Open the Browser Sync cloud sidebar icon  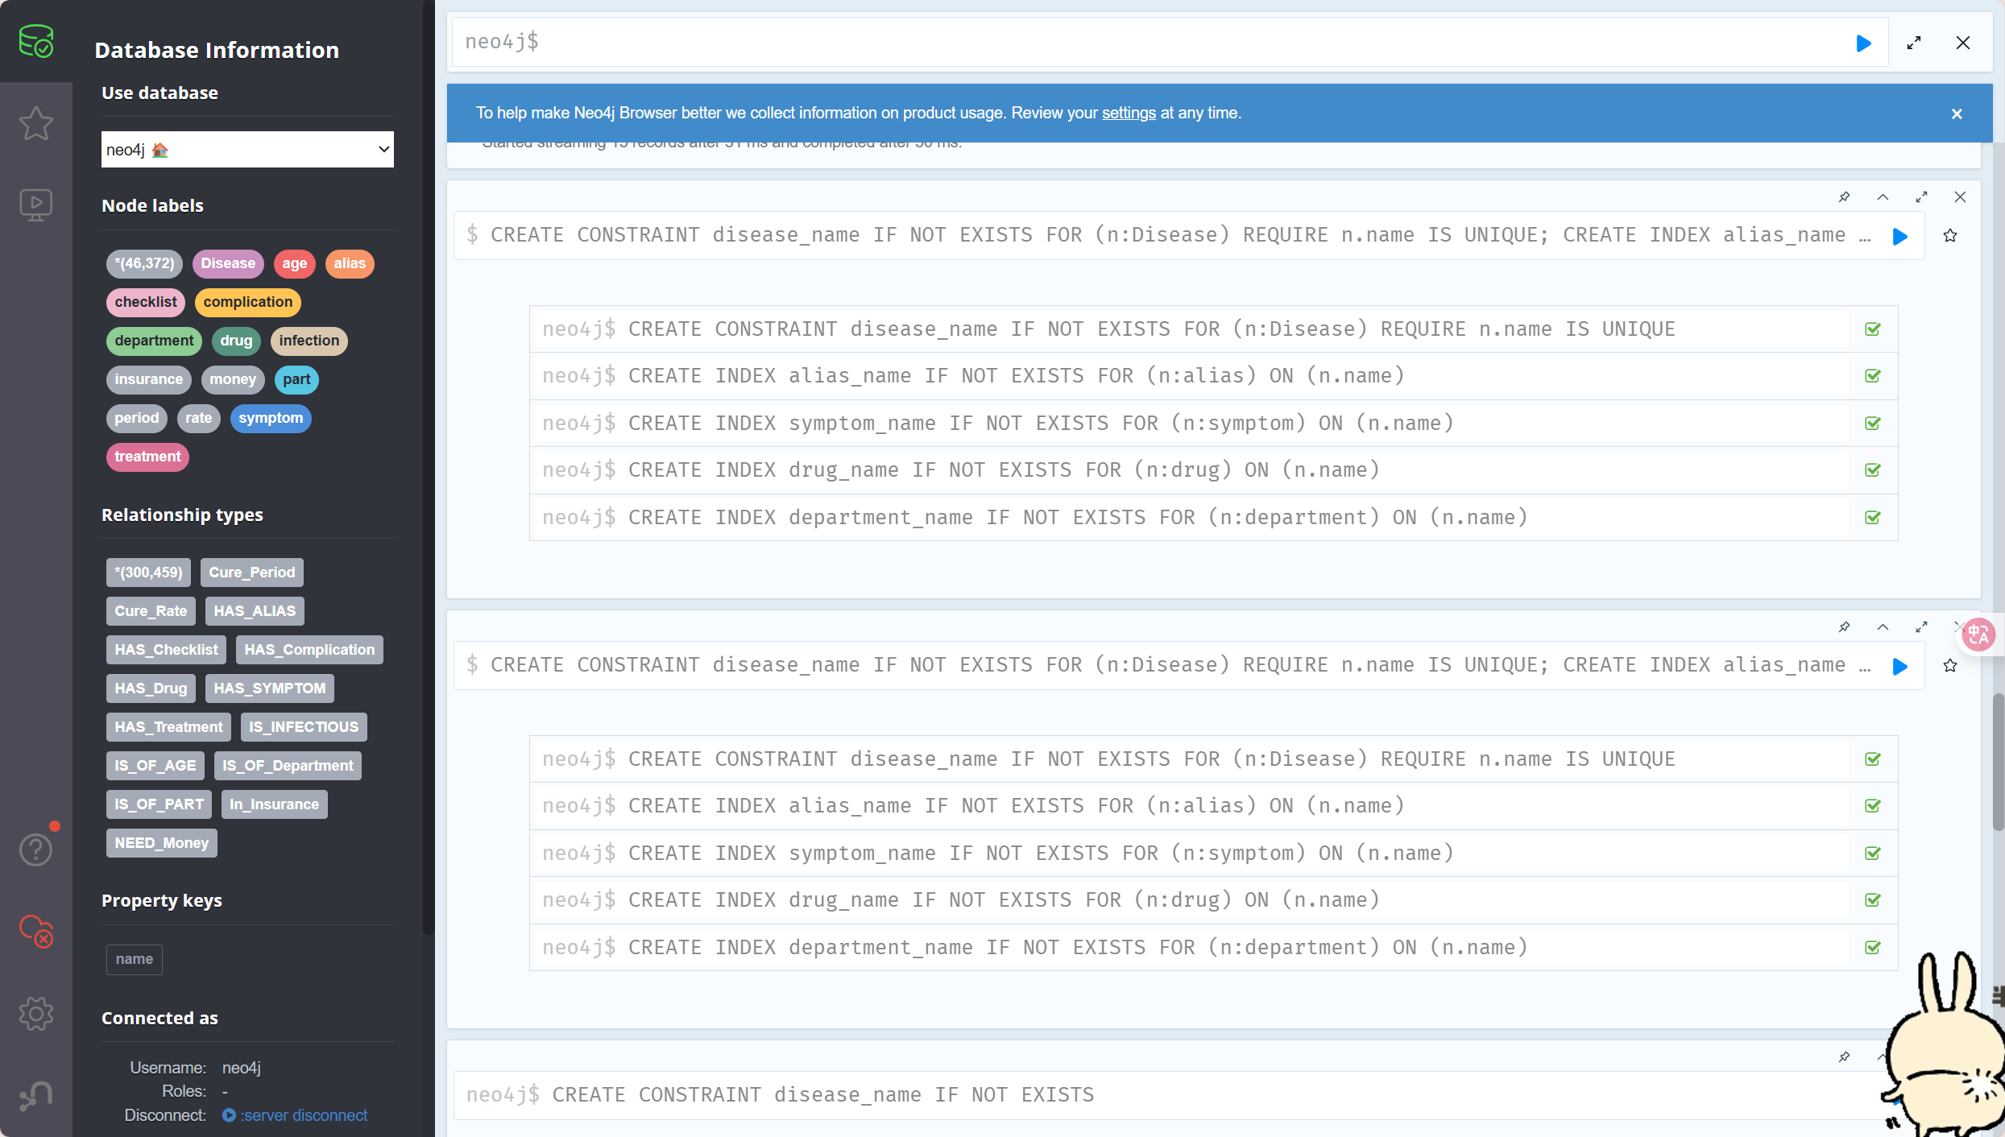point(36,931)
